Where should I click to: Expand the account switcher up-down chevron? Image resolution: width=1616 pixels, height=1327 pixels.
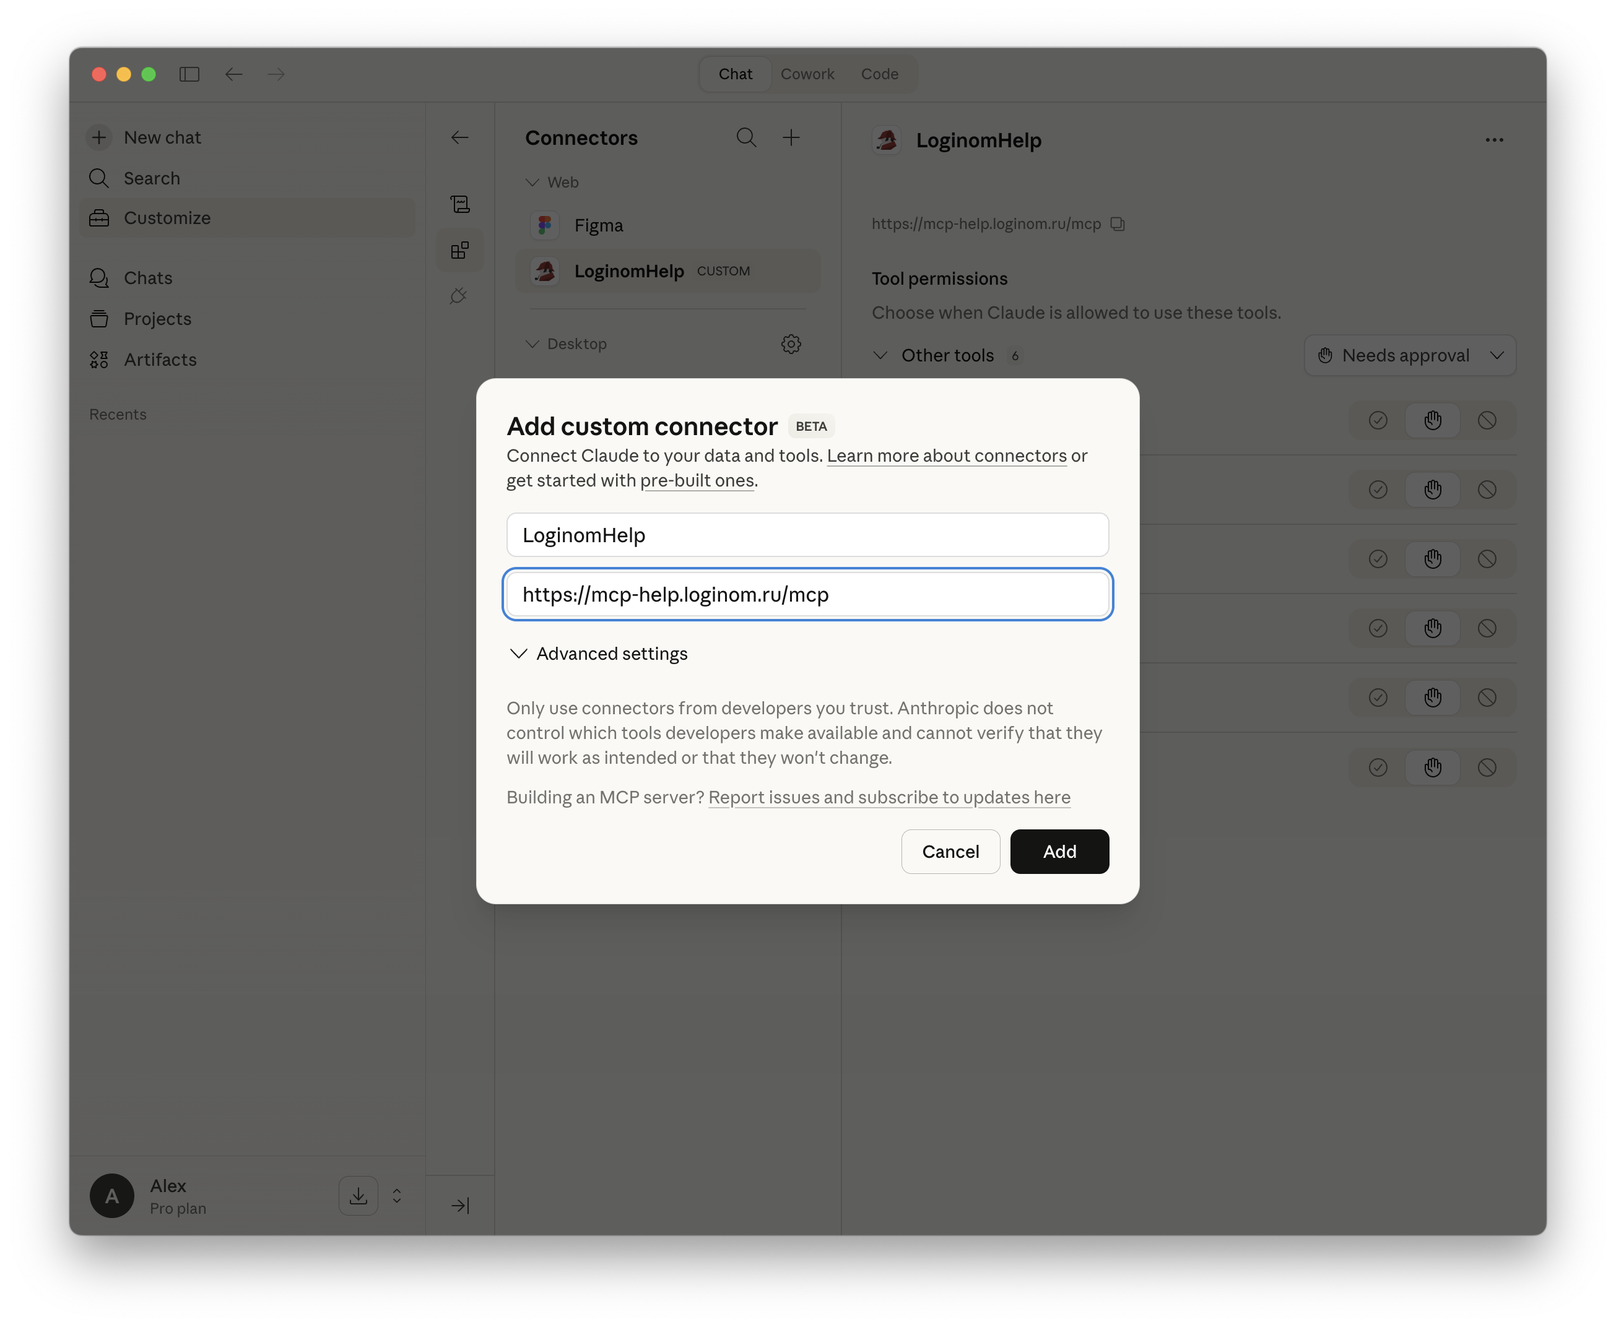click(397, 1196)
